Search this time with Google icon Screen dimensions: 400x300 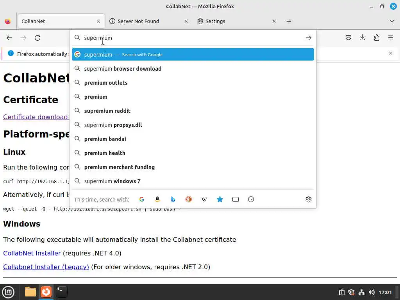[142, 199]
